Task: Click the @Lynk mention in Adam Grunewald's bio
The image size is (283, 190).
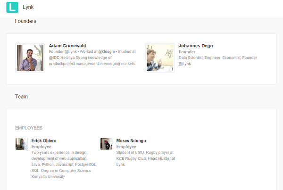Action: (x=71, y=51)
